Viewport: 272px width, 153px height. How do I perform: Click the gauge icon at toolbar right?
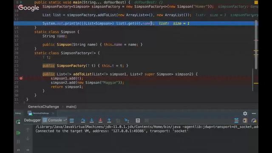(x=254, y=121)
